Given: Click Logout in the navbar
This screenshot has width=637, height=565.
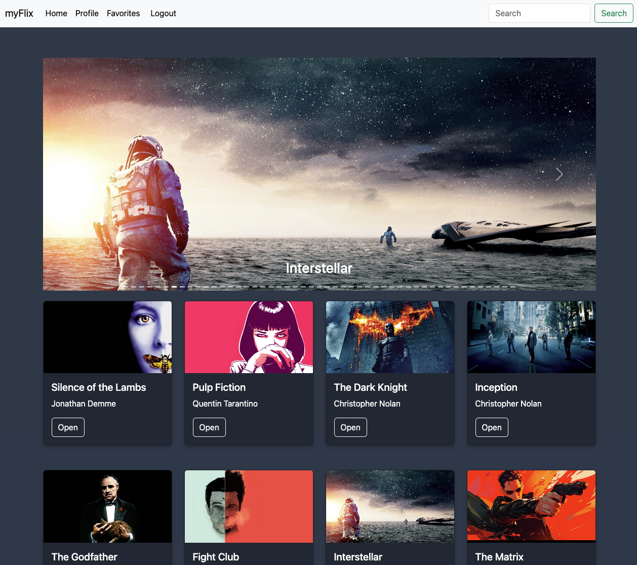Looking at the screenshot, I should 163,14.
